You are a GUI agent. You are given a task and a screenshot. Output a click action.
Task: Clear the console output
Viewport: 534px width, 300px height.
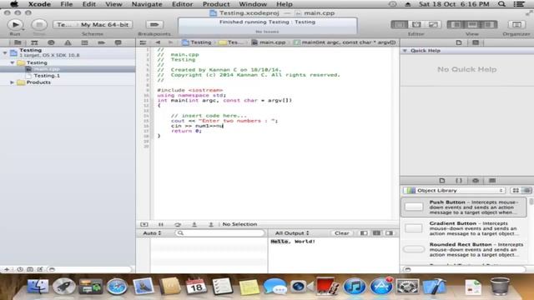coord(341,233)
